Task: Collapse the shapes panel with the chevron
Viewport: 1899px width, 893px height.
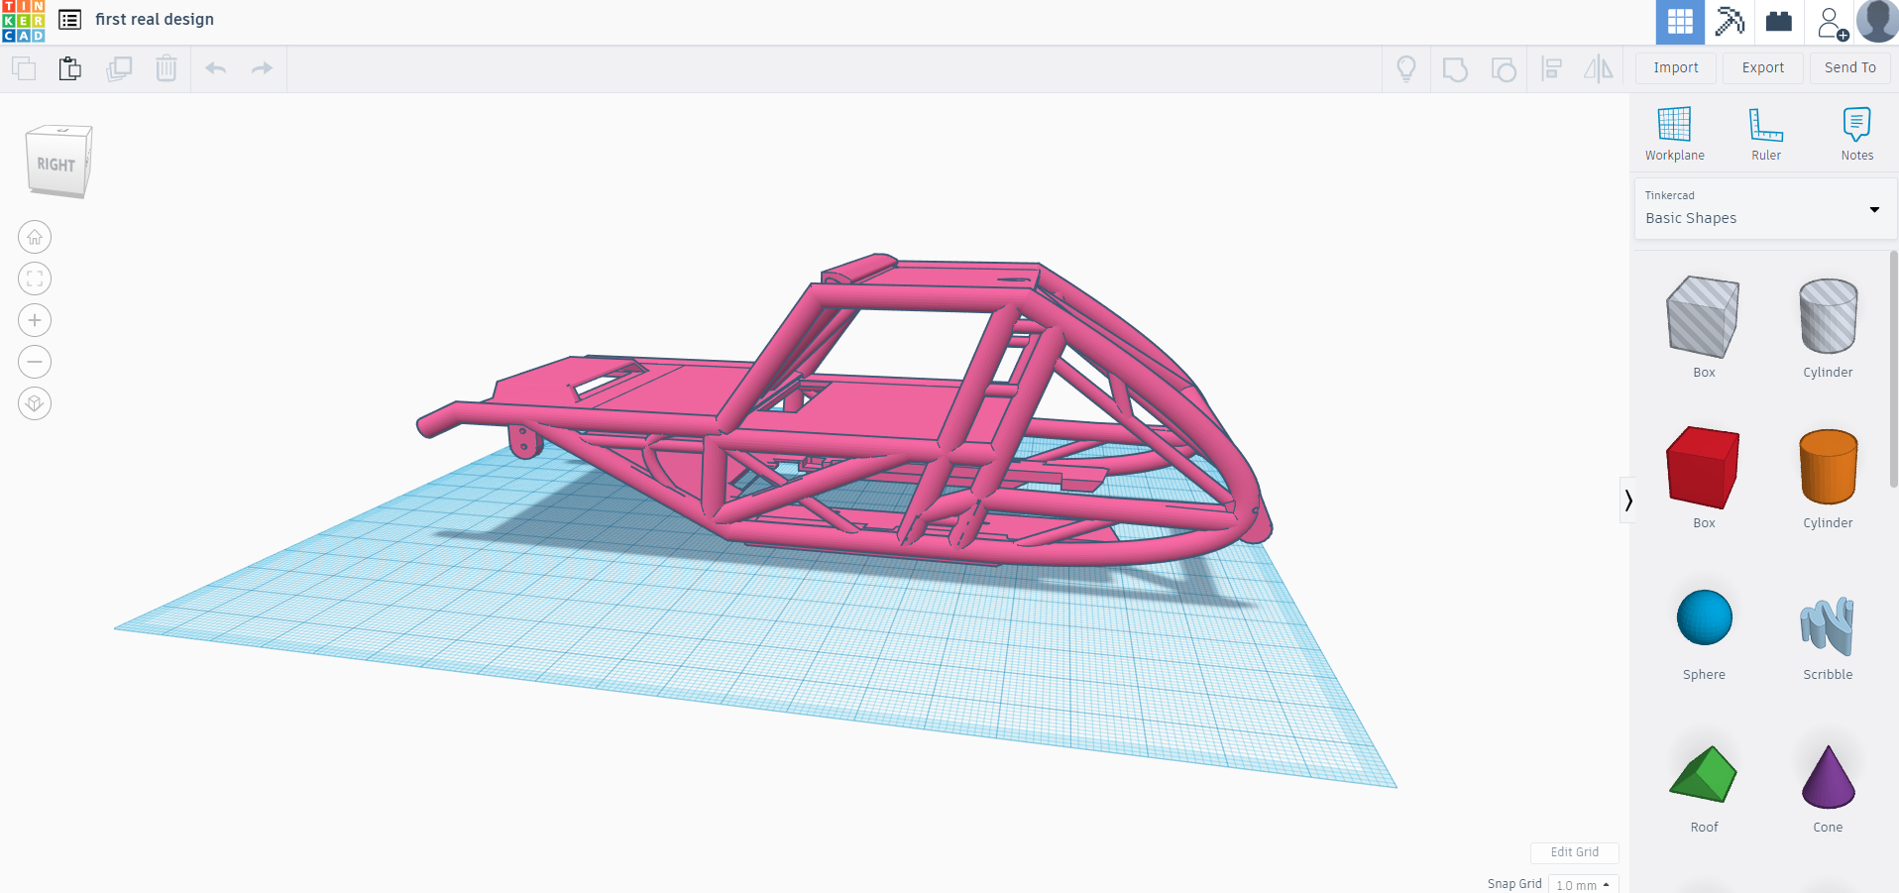Action: click(1627, 501)
